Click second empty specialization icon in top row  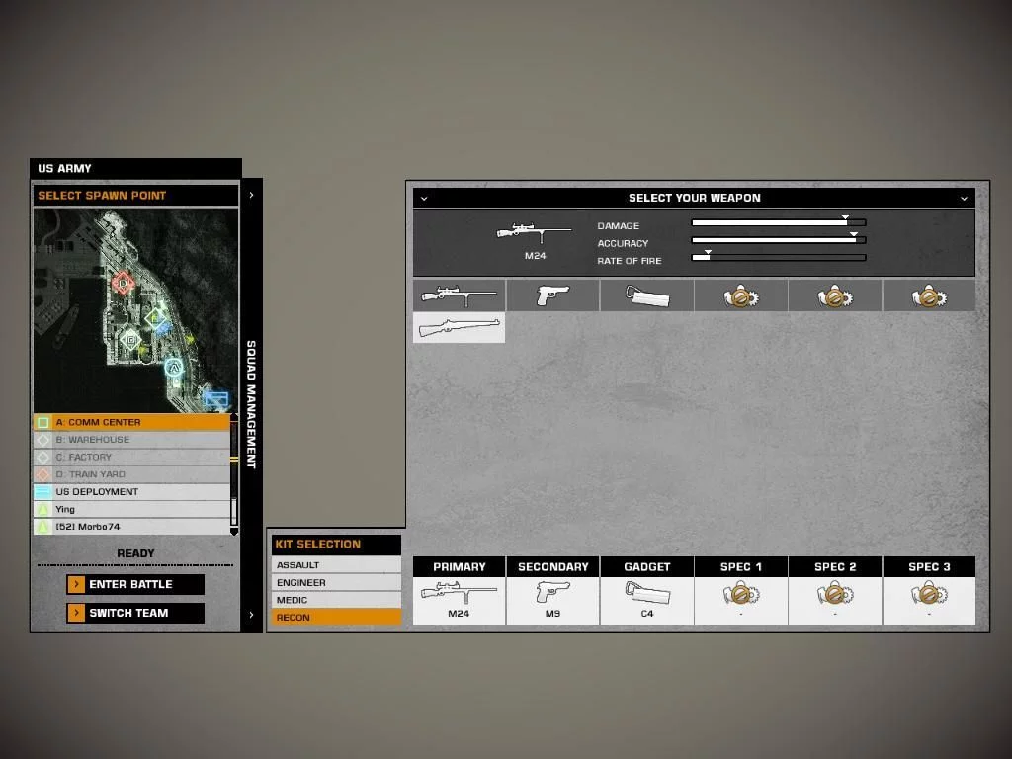pyautogui.click(x=835, y=295)
